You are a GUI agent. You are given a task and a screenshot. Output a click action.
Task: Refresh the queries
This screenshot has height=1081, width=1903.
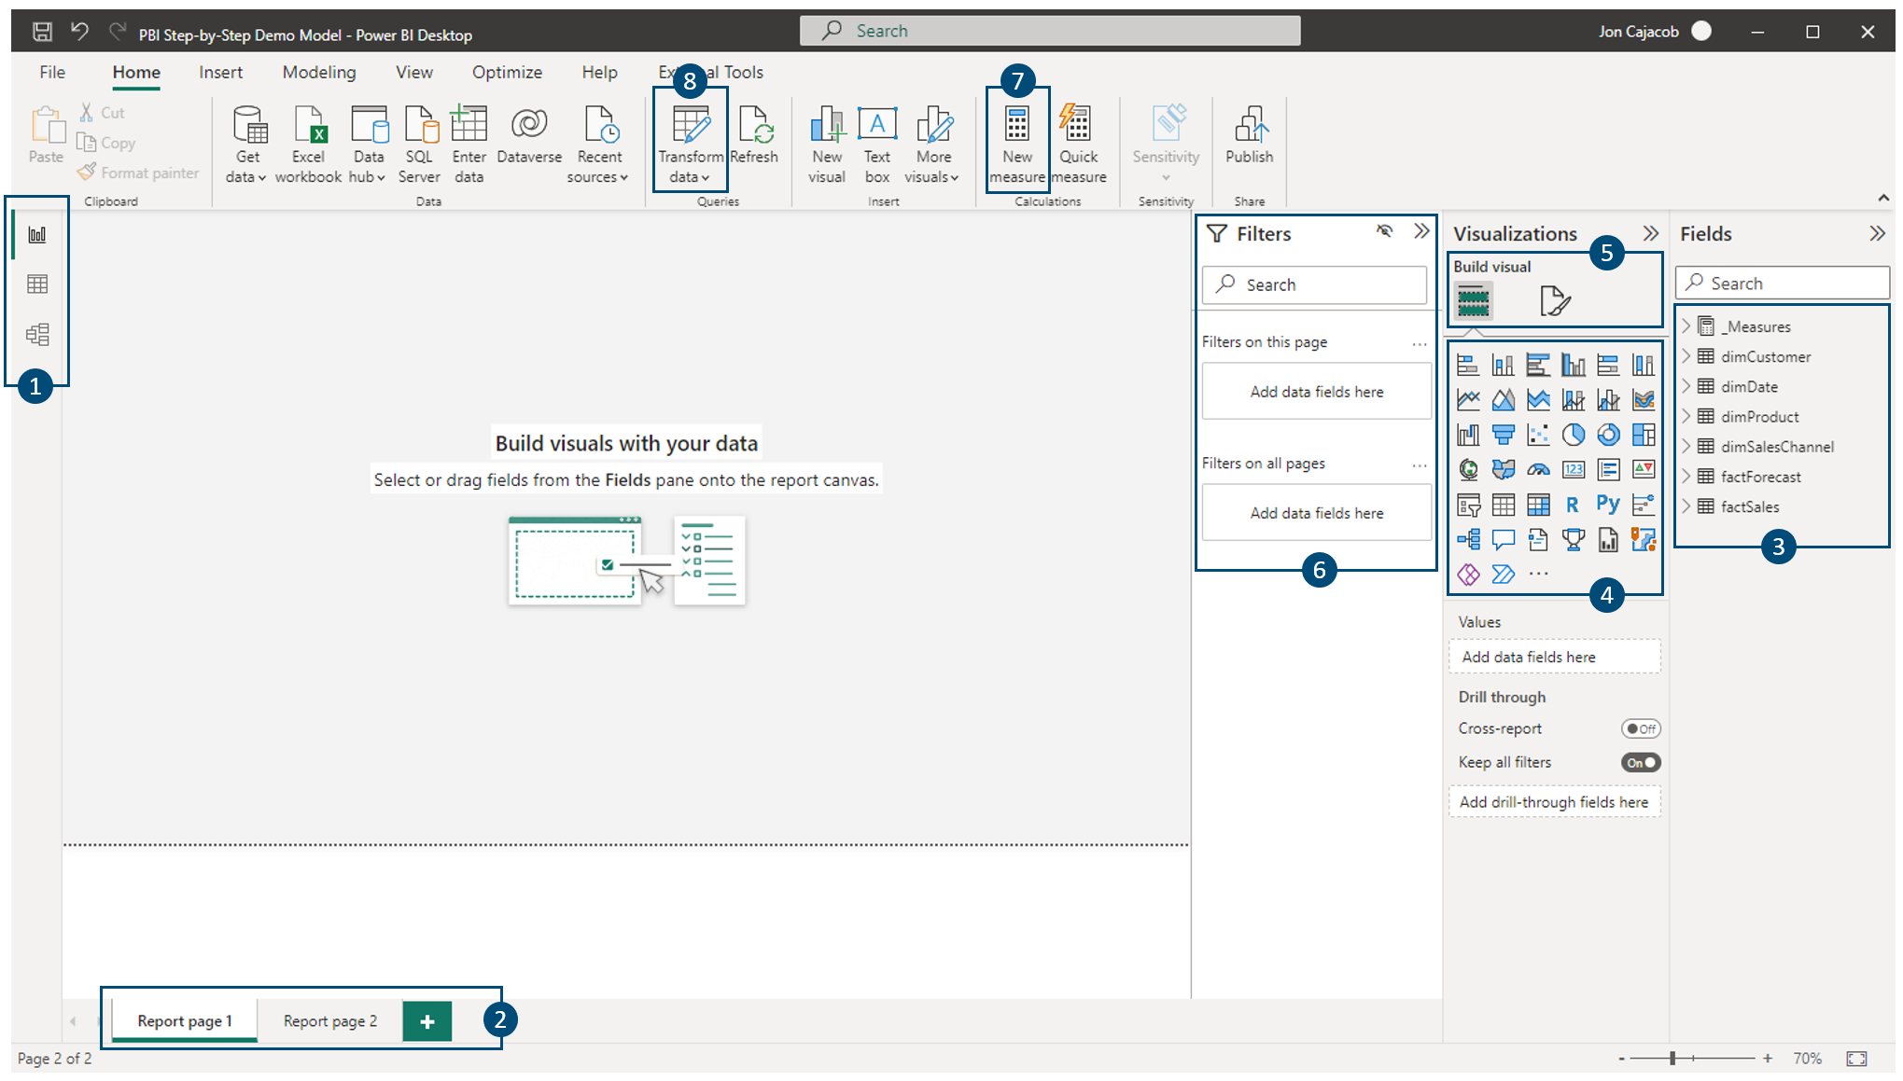754,136
